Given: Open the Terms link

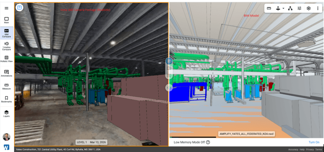Looking at the screenshot, I should coord(318,149).
